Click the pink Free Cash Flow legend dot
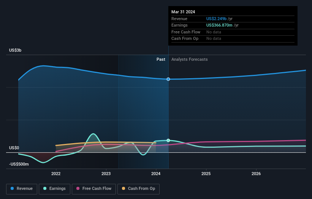 [78, 188]
